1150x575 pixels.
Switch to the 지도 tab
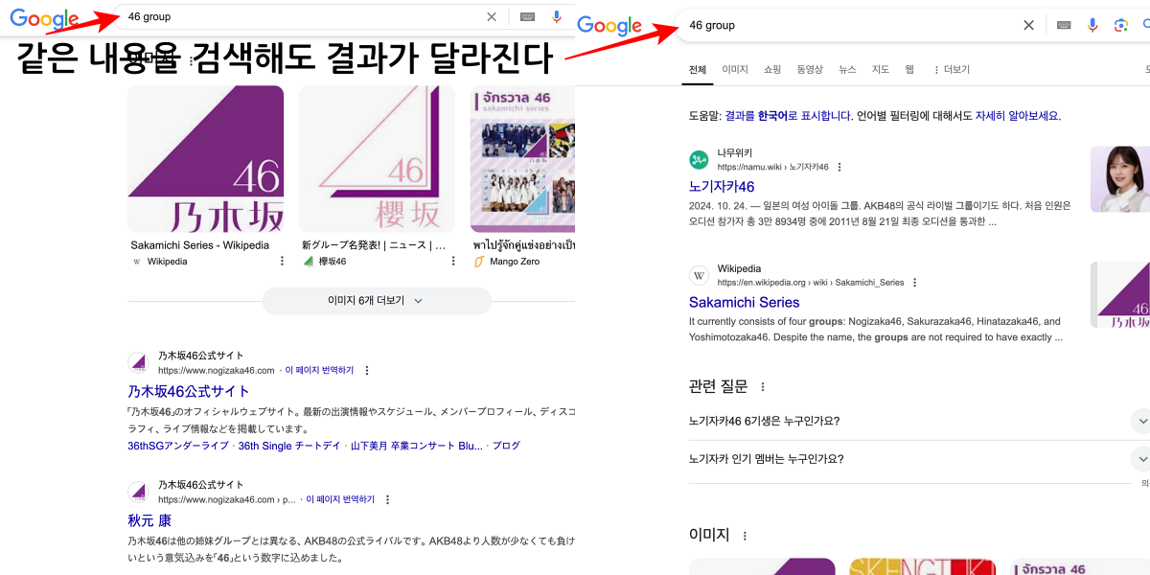[880, 69]
